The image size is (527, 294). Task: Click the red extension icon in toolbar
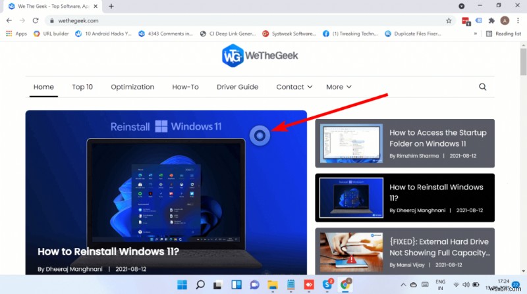[466, 21]
